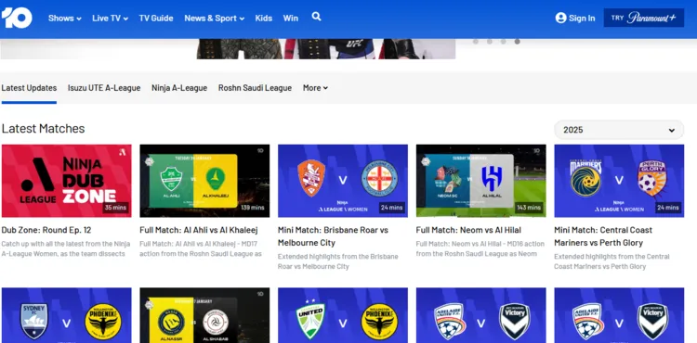Open Neom vs Al Hilal thumbnail
The width and height of the screenshot is (697, 343).
click(x=481, y=181)
